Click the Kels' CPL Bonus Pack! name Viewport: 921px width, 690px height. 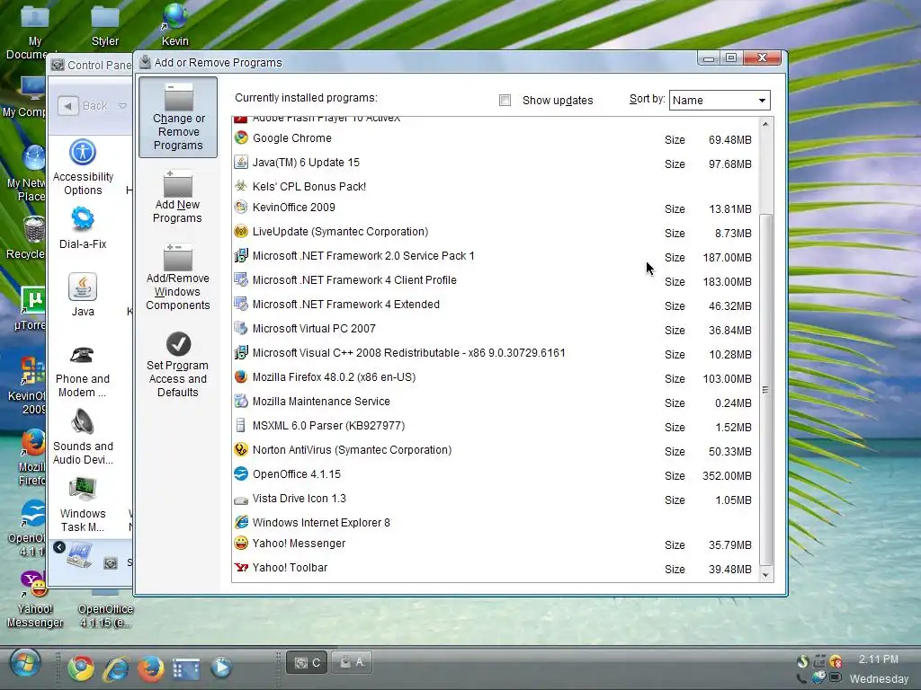[x=309, y=187]
